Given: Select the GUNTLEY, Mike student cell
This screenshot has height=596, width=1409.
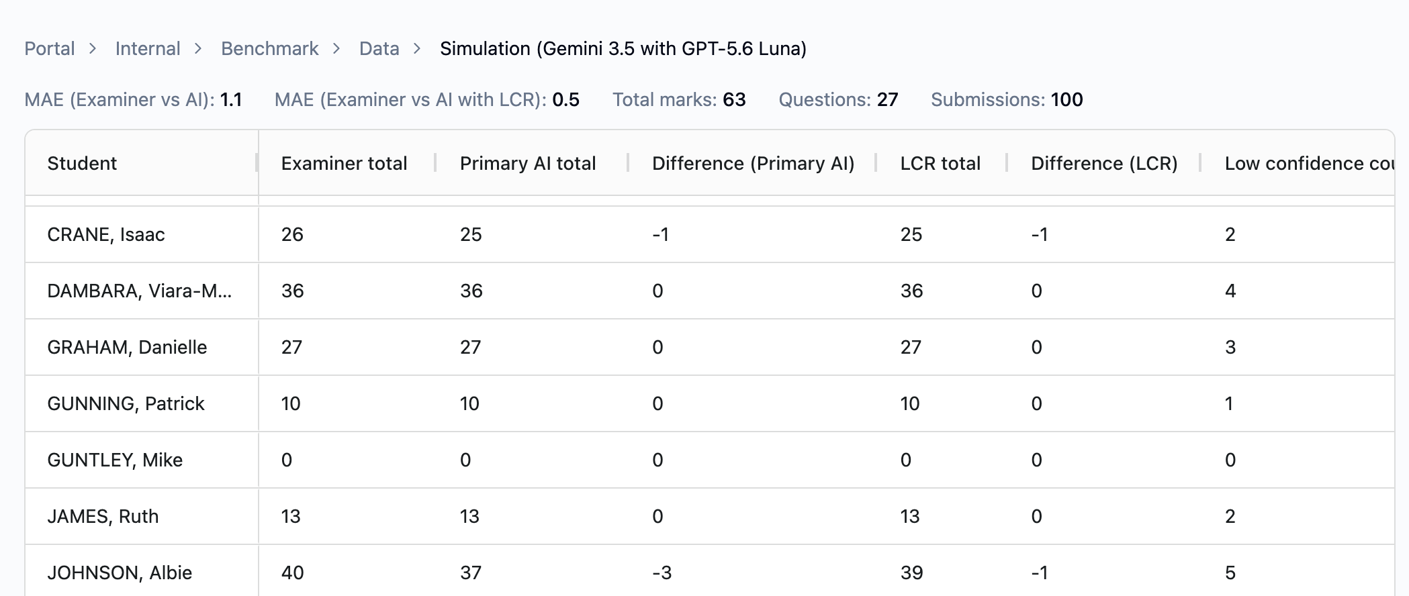Looking at the screenshot, I should coord(115,460).
